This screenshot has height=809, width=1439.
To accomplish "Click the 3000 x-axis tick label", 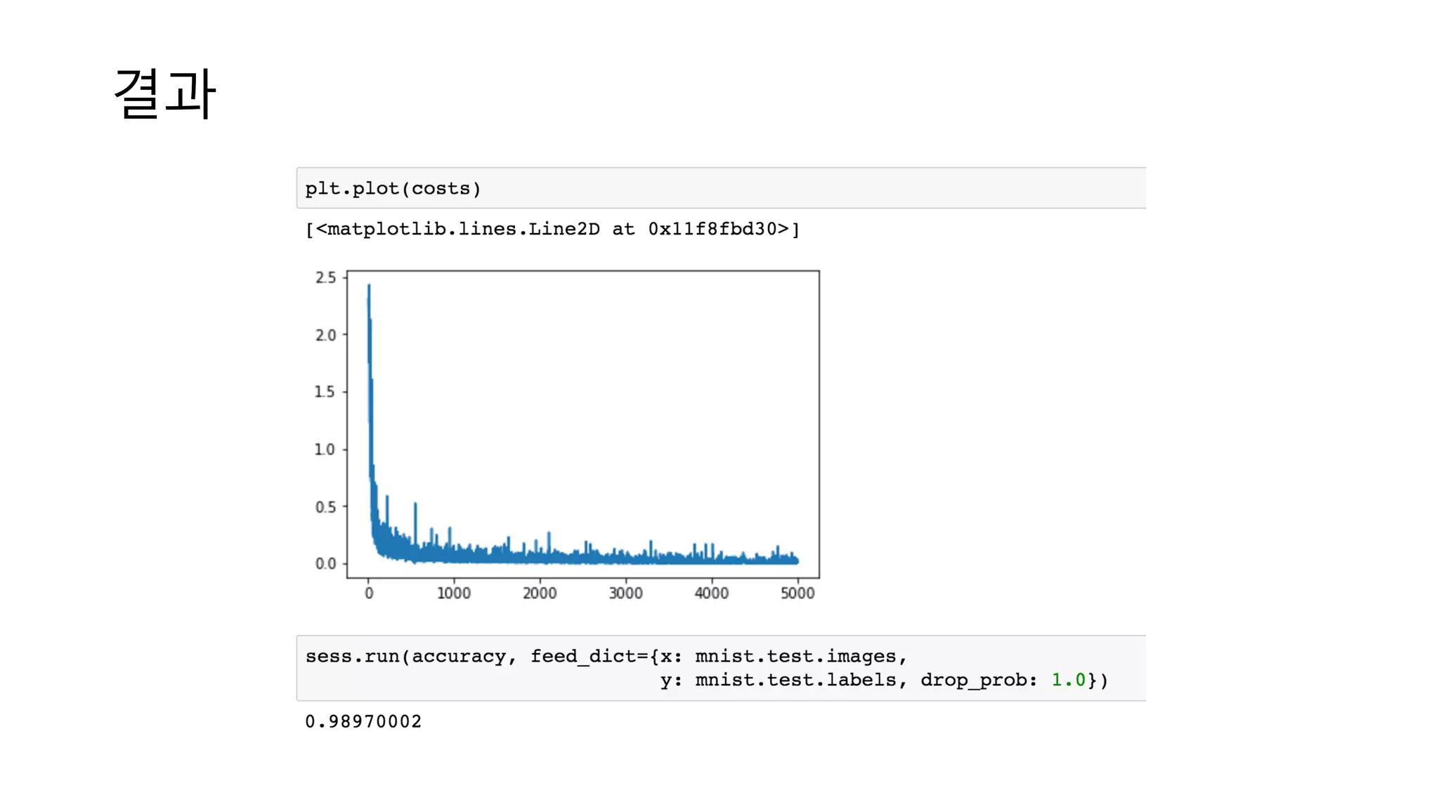I will [625, 593].
